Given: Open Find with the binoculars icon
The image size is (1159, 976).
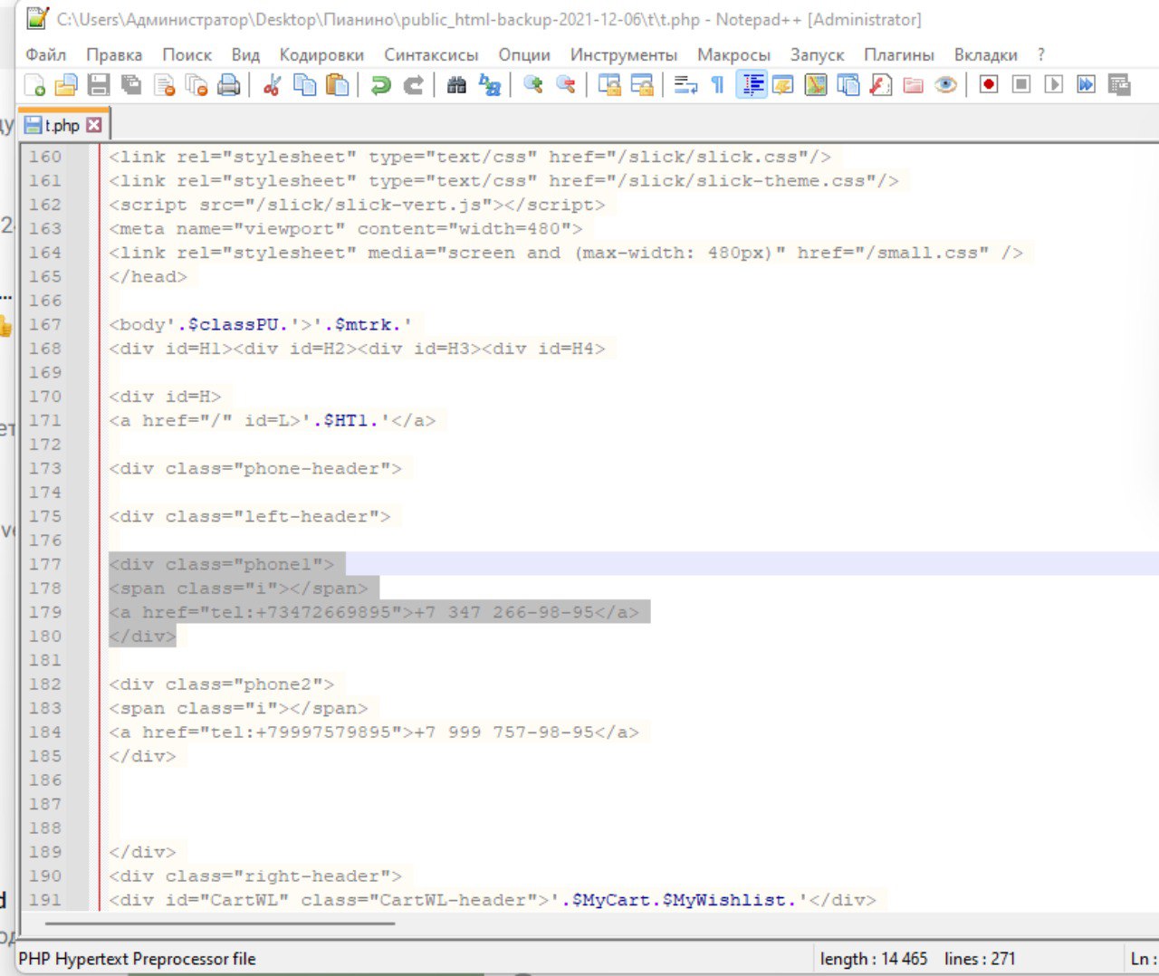Looking at the screenshot, I should pos(456,85).
